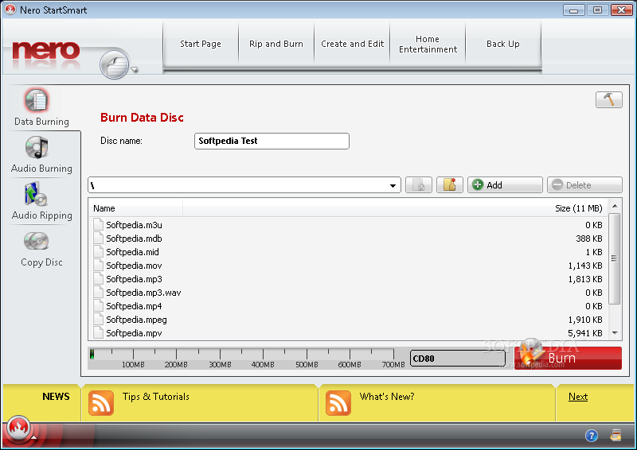Image resolution: width=637 pixels, height=450 pixels.
Task: Click the round document launcher icon
Action: click(115, 65)
